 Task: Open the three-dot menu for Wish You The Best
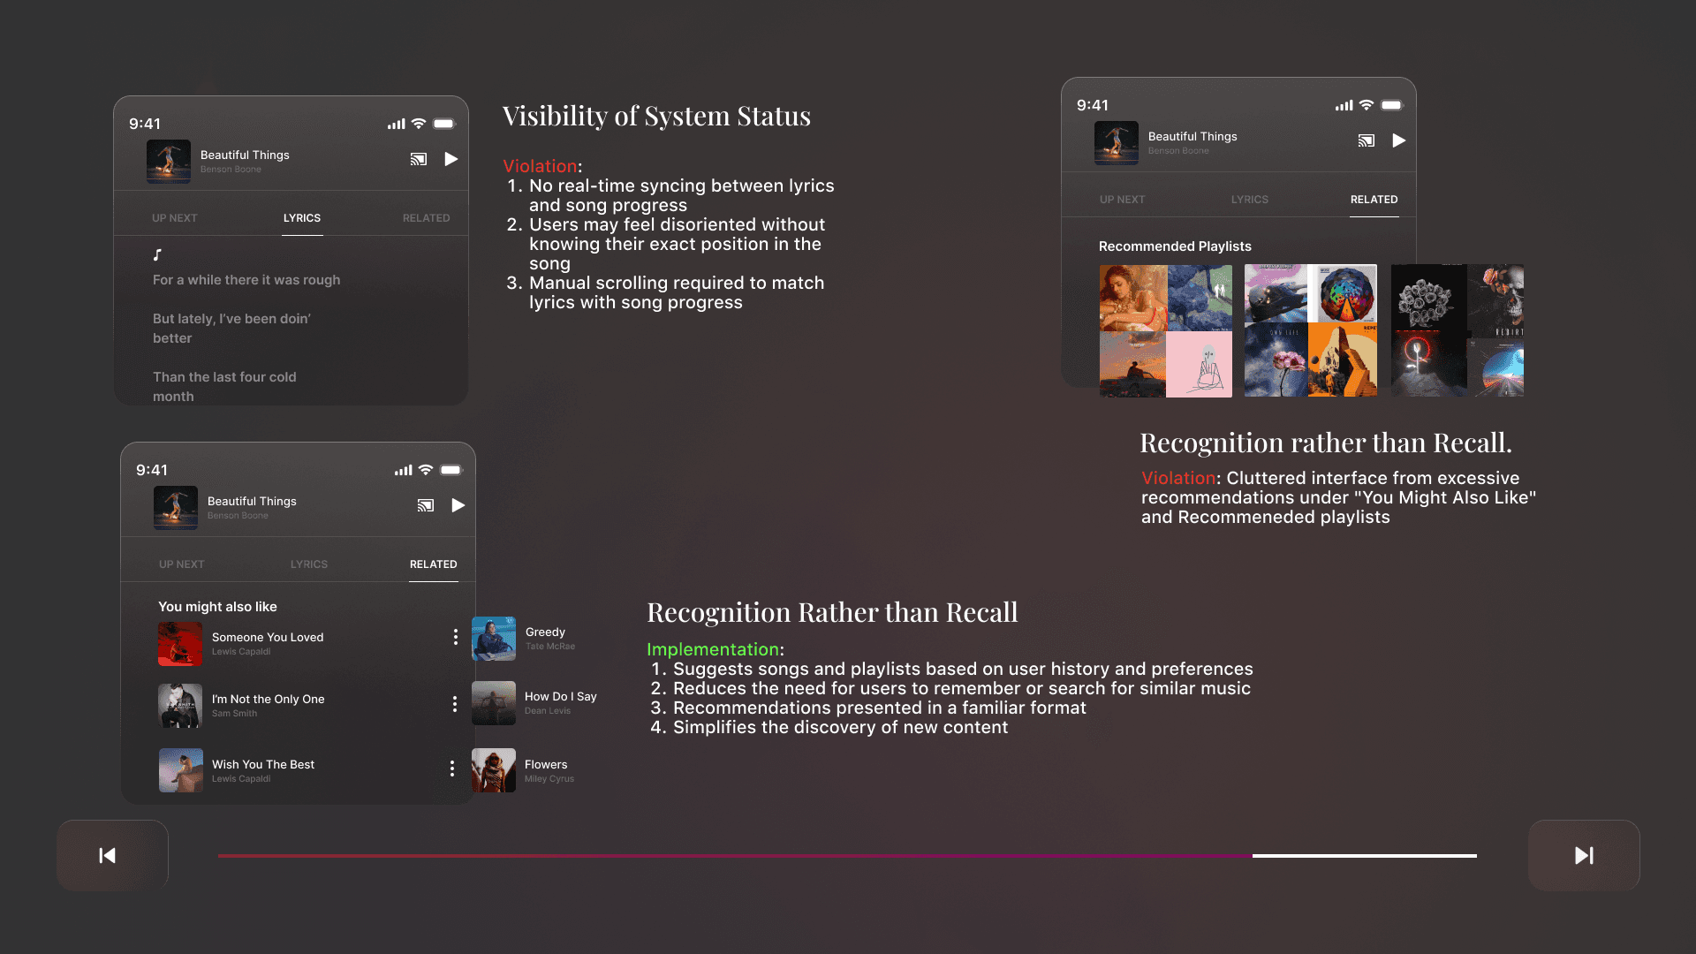coord(452,768)
